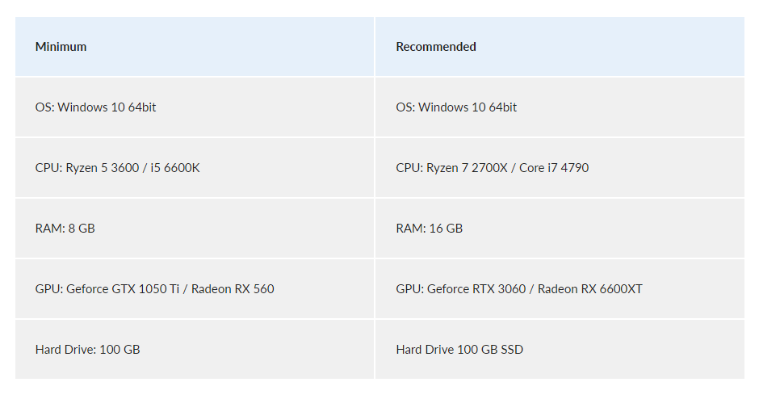Click the Radeon RX 560 text
The height and width of the screenshot is (399, 759).
(233, 288)
